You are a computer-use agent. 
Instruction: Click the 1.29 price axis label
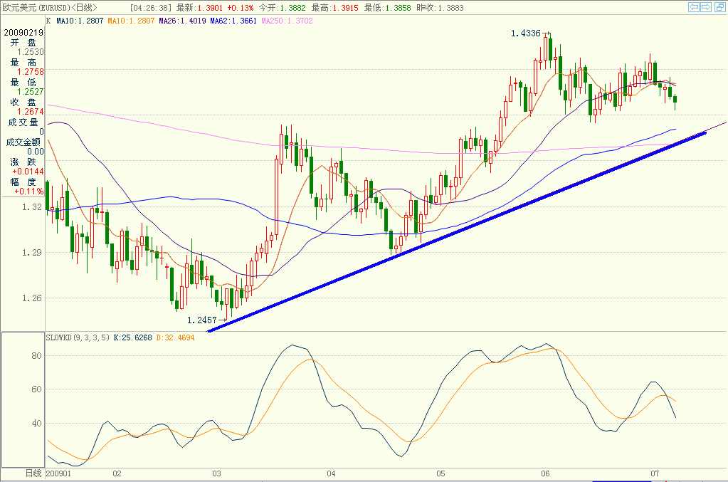point(31,253)
